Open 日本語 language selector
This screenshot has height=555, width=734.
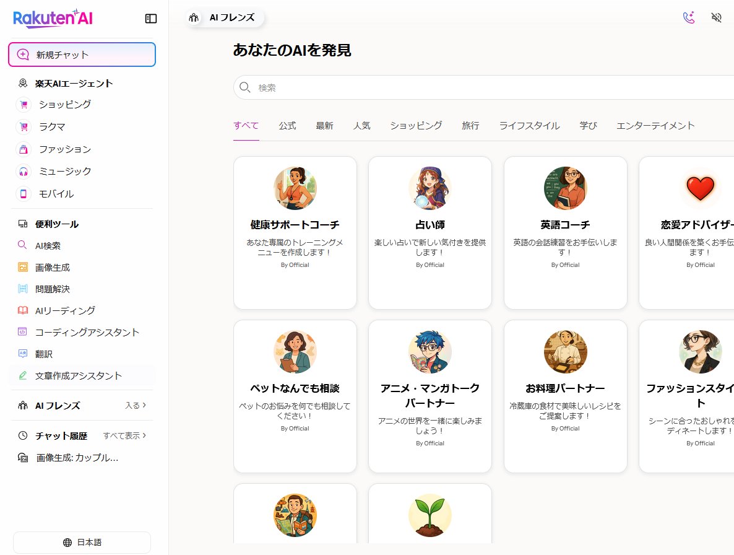[x=82, y=543]
